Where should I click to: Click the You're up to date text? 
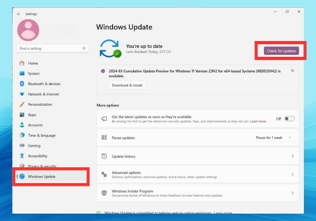(144, 46)
